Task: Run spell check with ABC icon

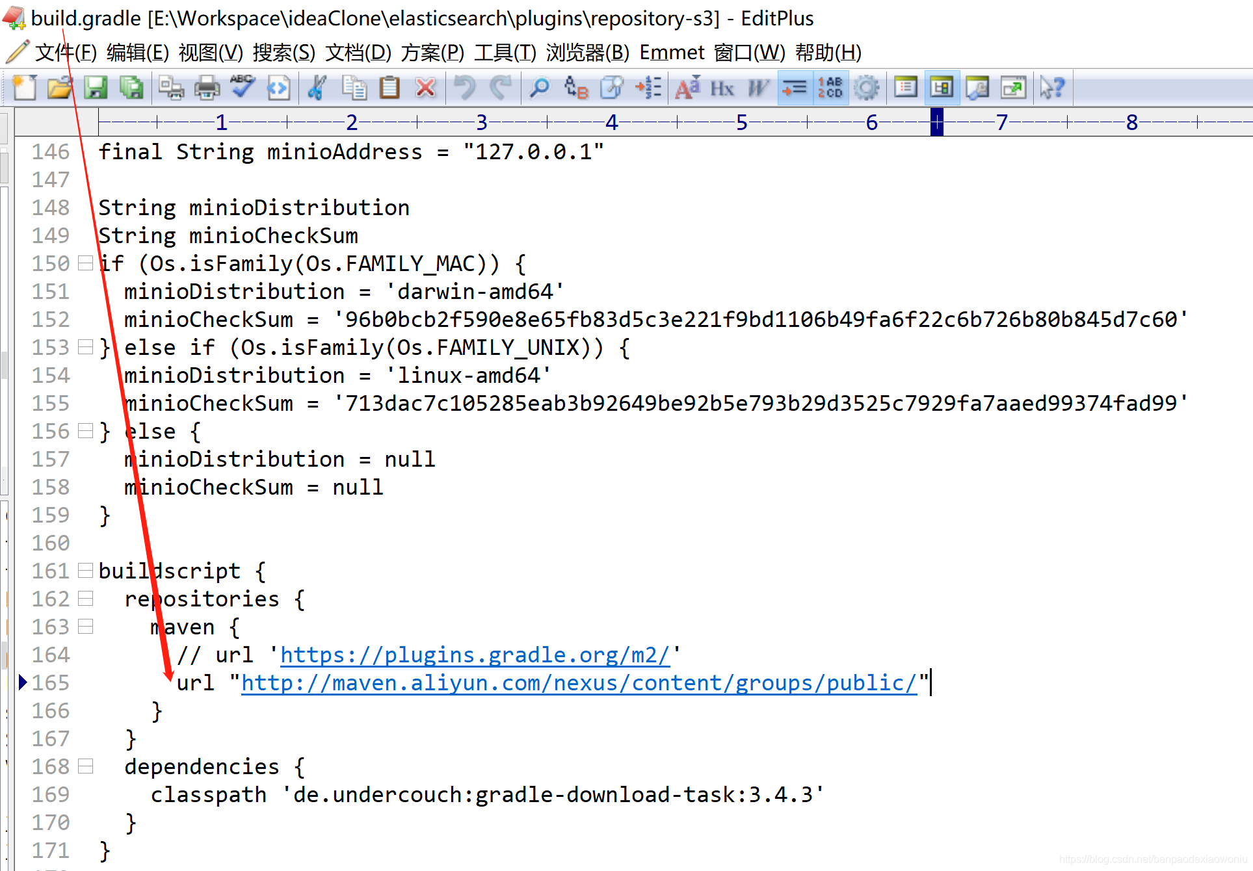Action: (243, 88)
